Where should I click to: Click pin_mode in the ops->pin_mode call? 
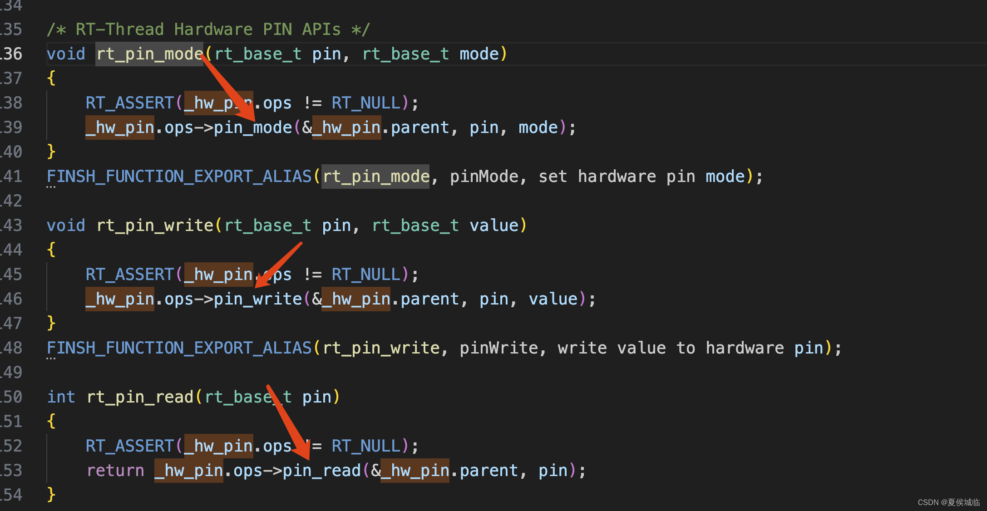(x=253, y=128)
